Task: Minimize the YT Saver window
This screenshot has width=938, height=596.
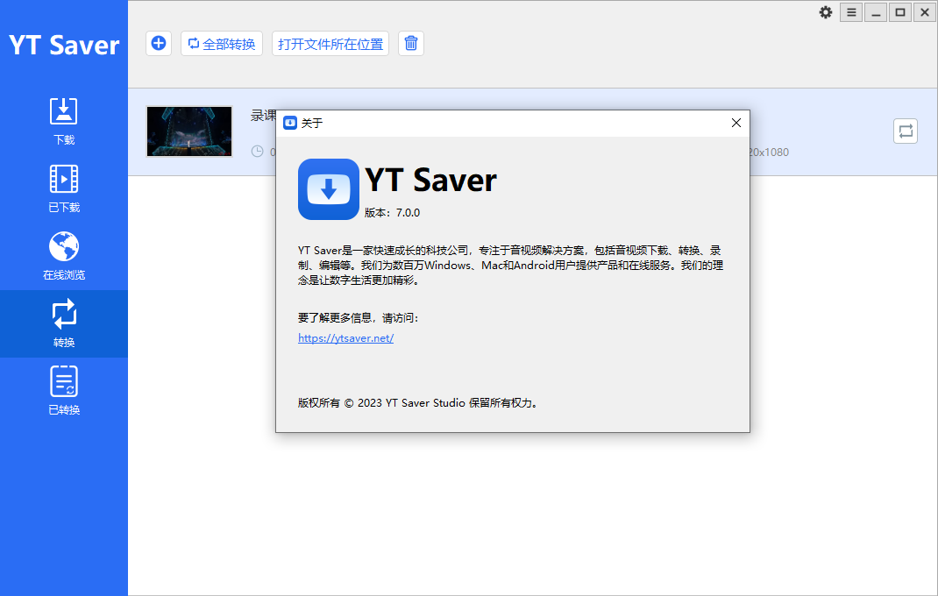Action: pos(876,12)
